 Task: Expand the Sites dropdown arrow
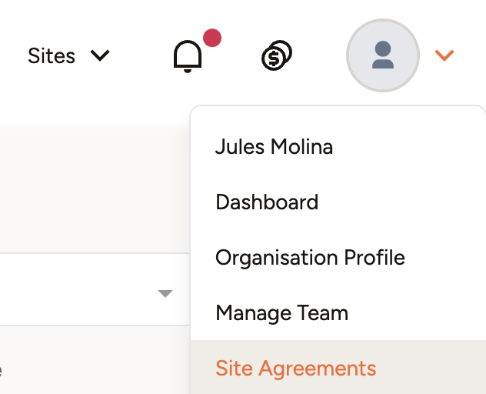100,56
